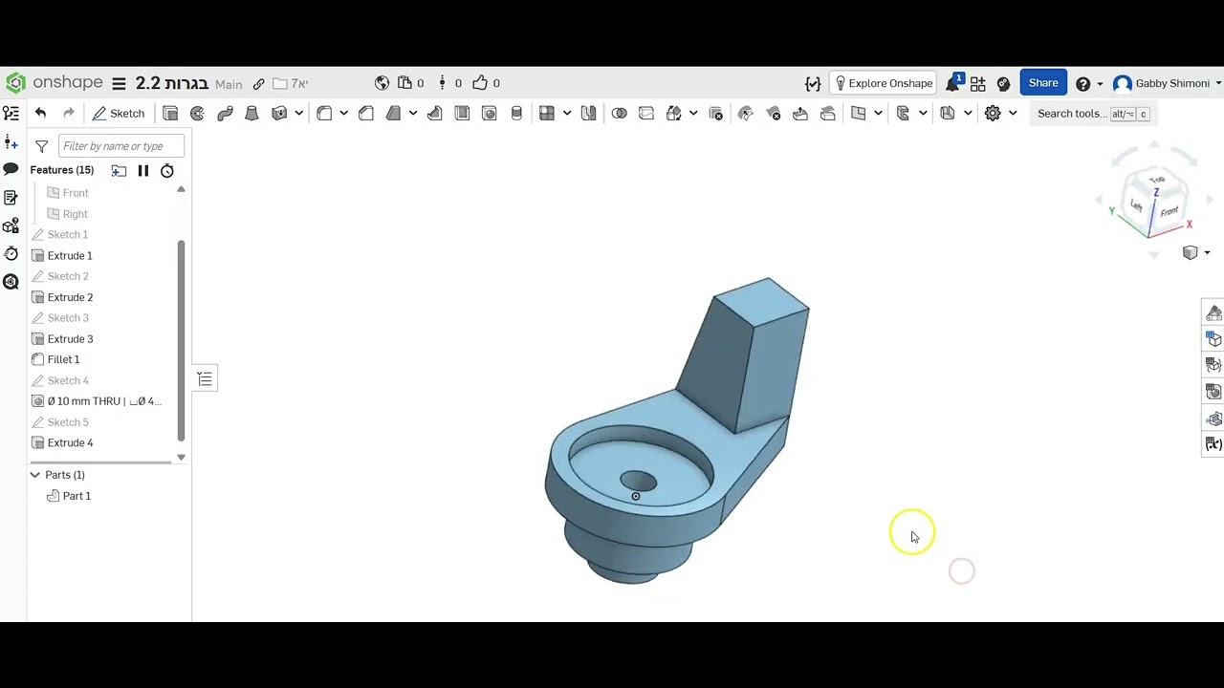This screenshot has width=1224, height=688.
Task: Select the Draft tool
Action: pos(393,114)
